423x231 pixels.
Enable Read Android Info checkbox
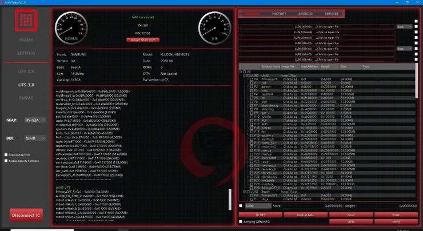[6, 155]
